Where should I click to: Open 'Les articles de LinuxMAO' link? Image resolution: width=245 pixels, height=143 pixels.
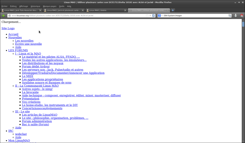pyautogui.click(x=40, y=115)
